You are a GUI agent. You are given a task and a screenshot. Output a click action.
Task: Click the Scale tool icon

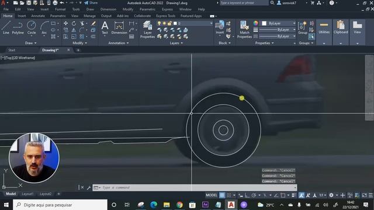(74, 36)
